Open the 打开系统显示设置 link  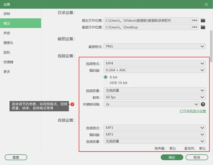[x=193, y=111]
